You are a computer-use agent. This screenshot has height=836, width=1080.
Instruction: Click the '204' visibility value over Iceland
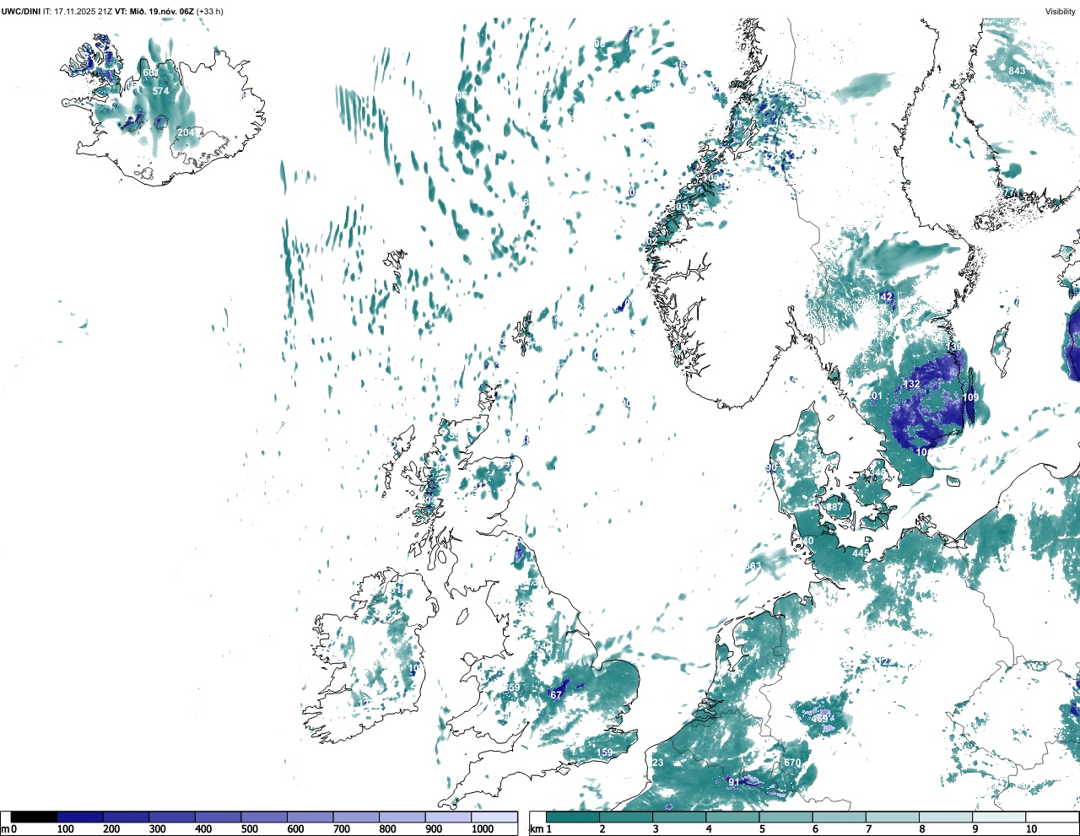point(186,133)
